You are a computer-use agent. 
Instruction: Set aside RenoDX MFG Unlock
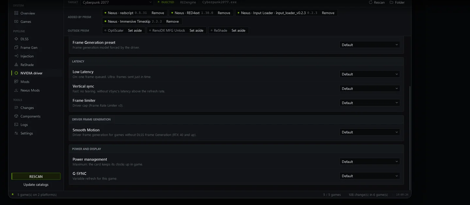(196, 30)
